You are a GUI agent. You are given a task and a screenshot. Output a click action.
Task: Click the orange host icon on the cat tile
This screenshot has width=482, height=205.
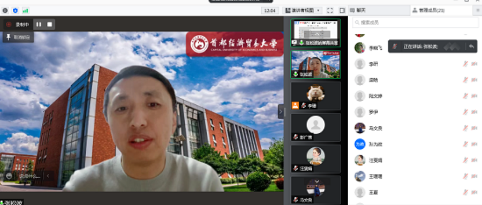295,105
